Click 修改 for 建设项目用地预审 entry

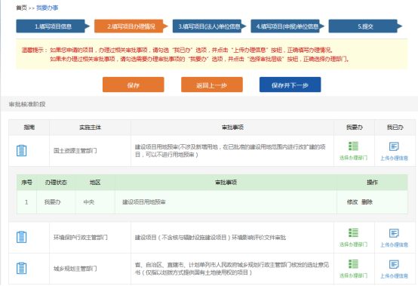[352, 202]
